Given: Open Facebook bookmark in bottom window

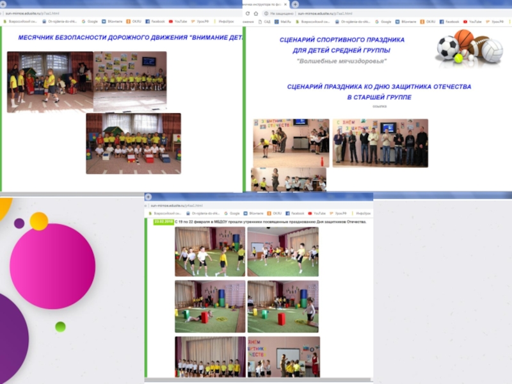Looking at the screenshot, I should pos(295,213).
